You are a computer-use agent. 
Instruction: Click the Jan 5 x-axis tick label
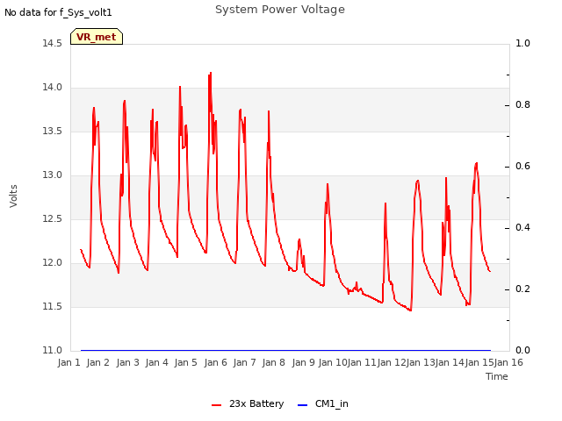185,362
